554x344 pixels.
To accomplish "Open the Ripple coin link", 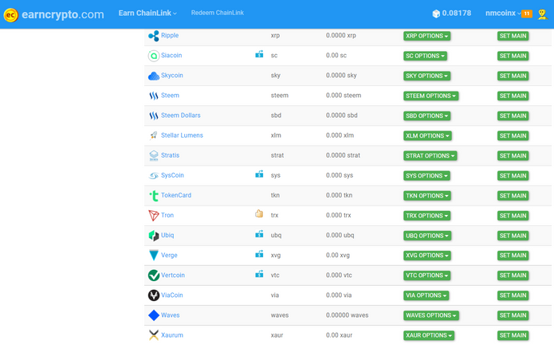I will tap(170, 35).
